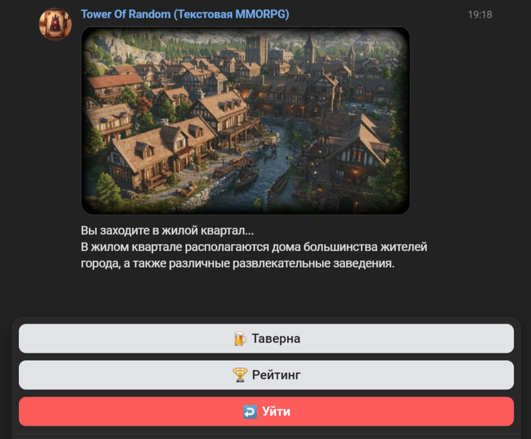Click the (Текстовая MMORPG) part of the title
Screen dimensions: 531x439
click(231, 14)
